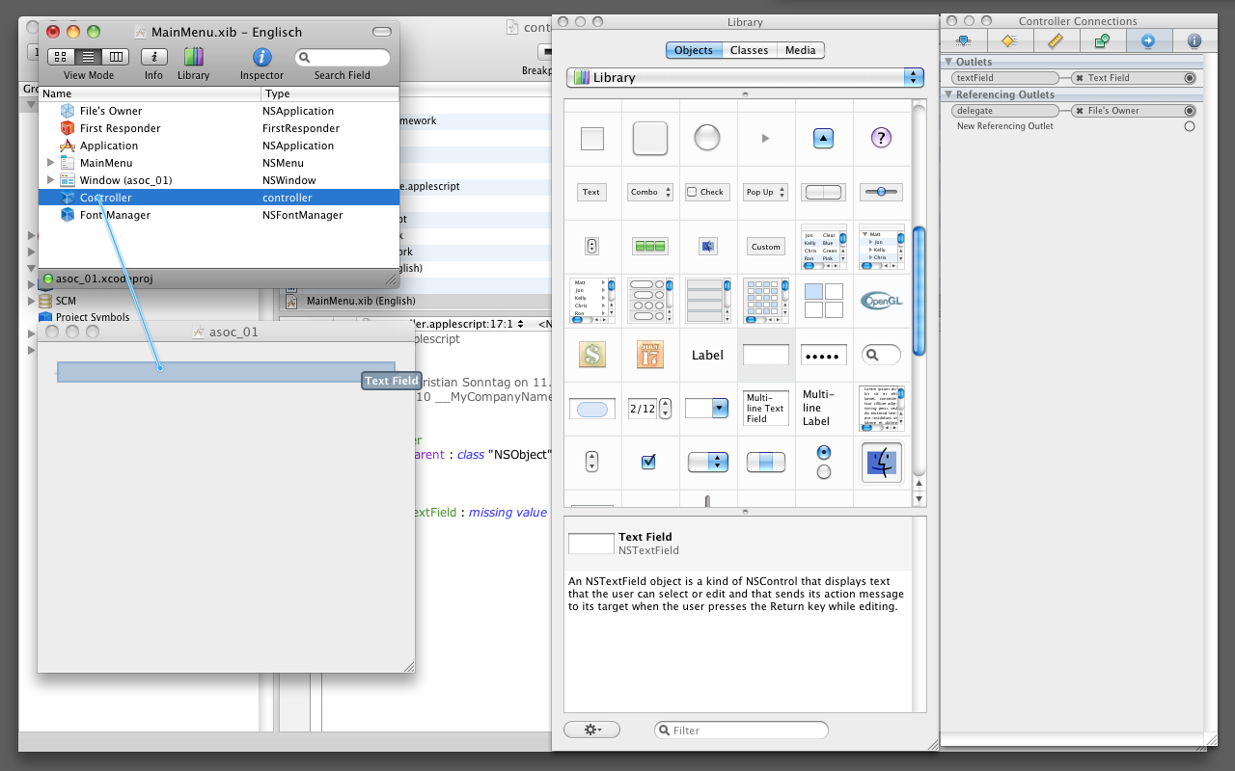1235x771 pixels.
Task: Expand the MainMenu item in document list
Action: pos(51,163)
